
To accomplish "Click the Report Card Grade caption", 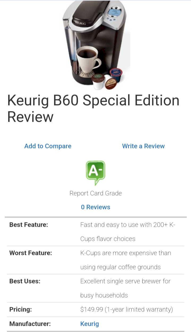I will coord(95,193).
